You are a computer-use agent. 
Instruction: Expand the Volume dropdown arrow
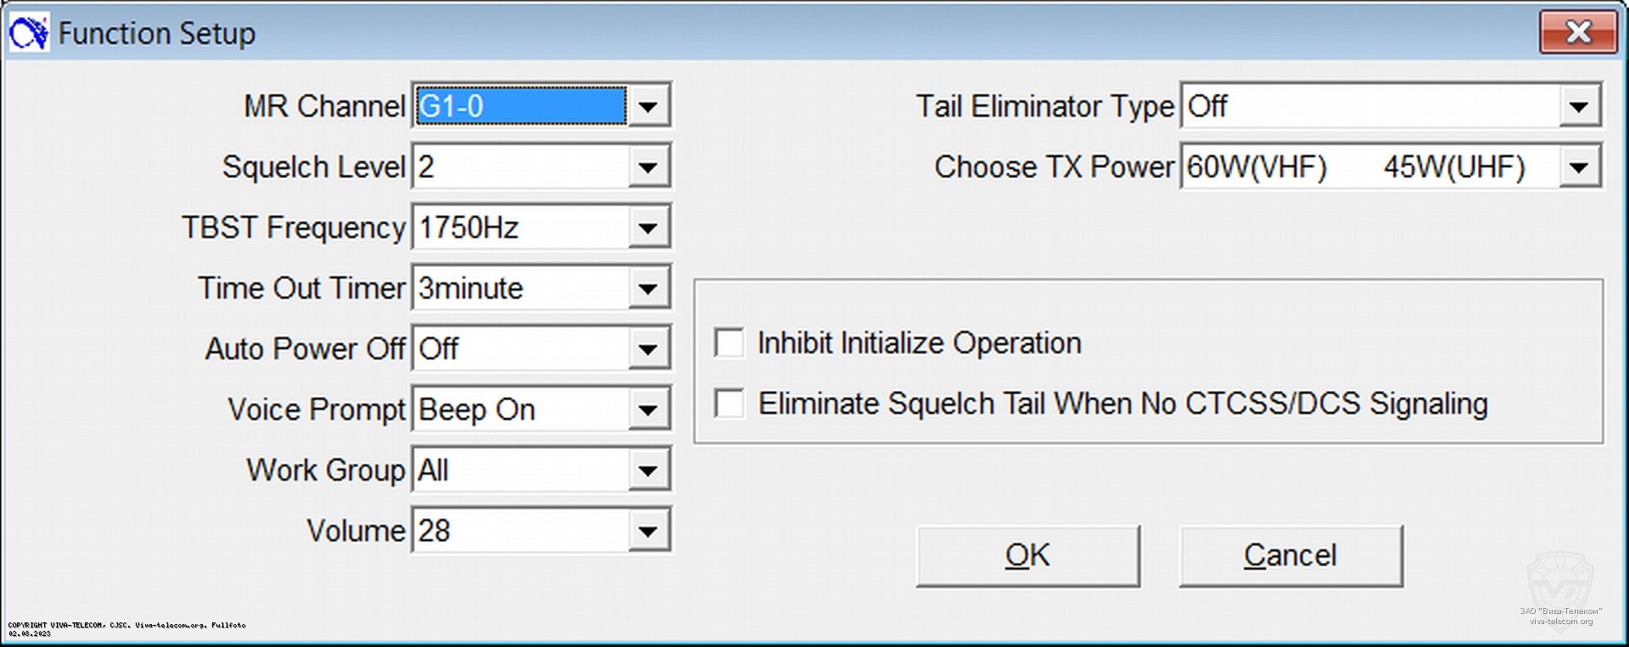coord(648,531)
